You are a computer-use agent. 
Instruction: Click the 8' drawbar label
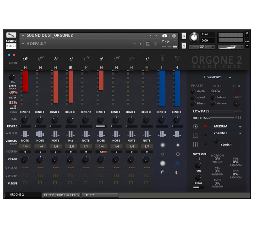(56, 59)
